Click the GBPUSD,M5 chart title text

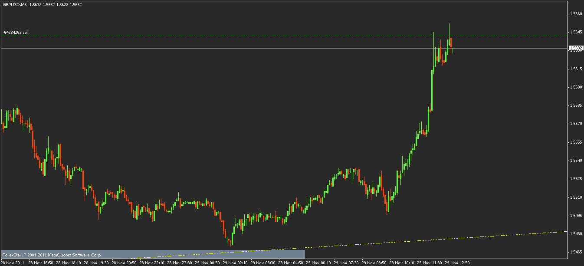(x=15, y=4)
